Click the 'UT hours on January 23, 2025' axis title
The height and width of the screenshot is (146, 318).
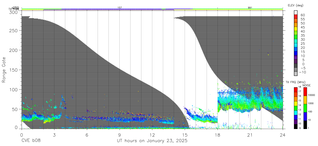[x=152, y=141]
